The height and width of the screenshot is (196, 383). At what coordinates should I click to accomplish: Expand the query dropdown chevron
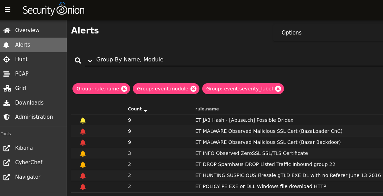pyautogui.click(x=90, y=61)
